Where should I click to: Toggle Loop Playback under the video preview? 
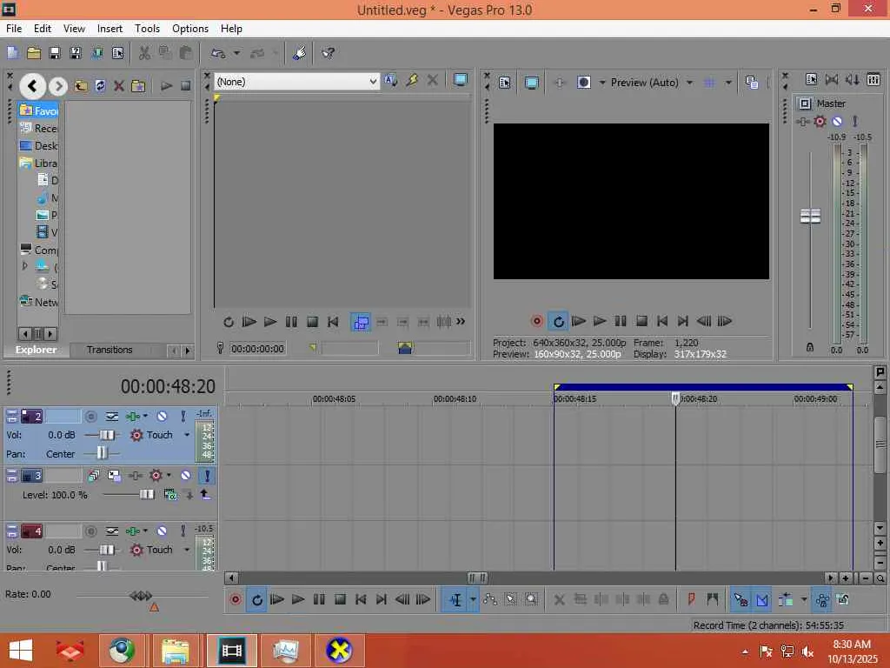(x=559, y=322)
